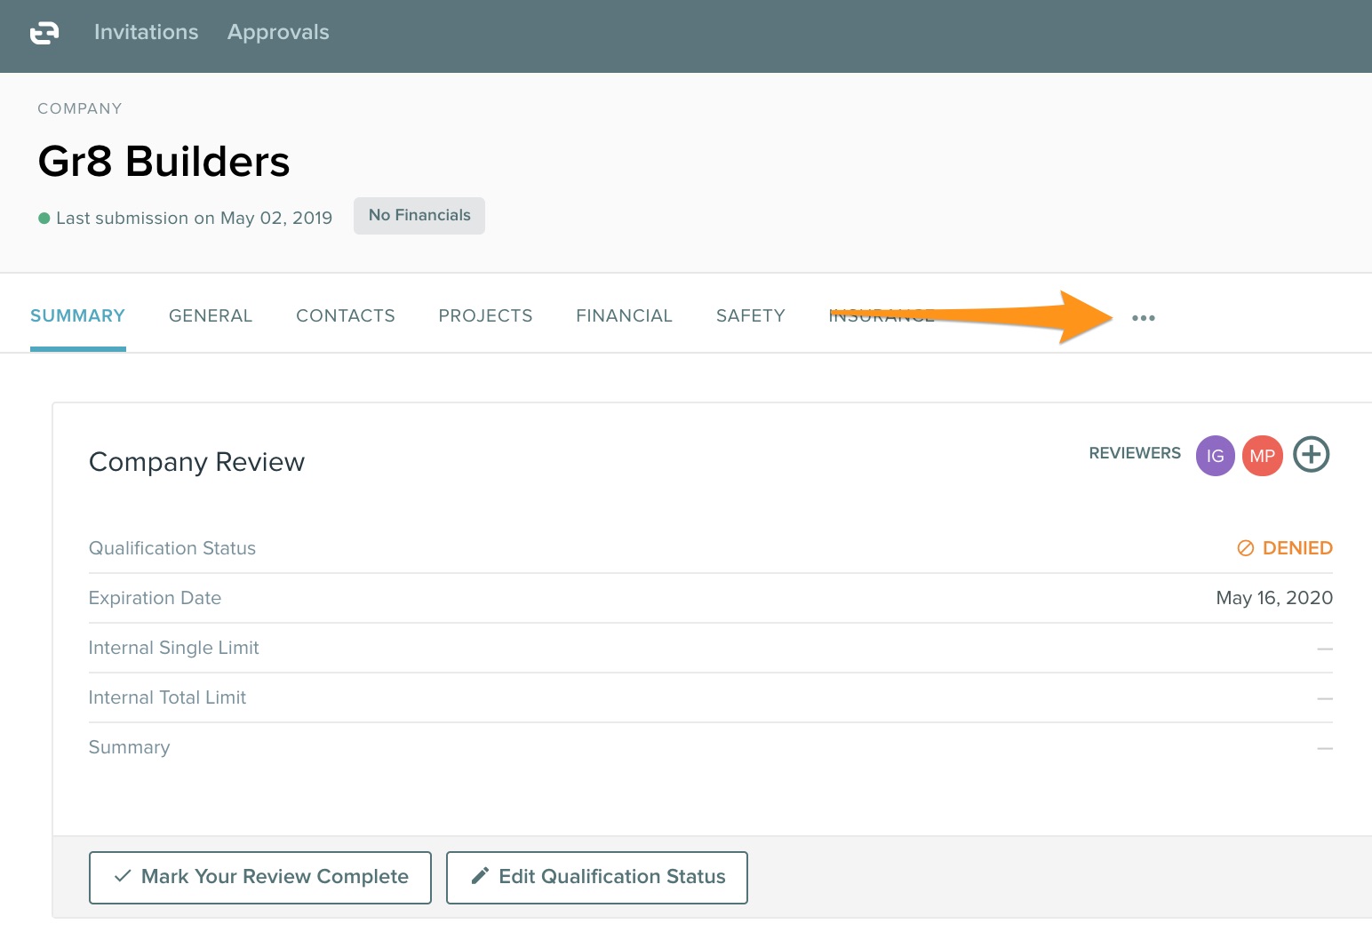
Task: View the Financial tab
Action: click(624, 316)
